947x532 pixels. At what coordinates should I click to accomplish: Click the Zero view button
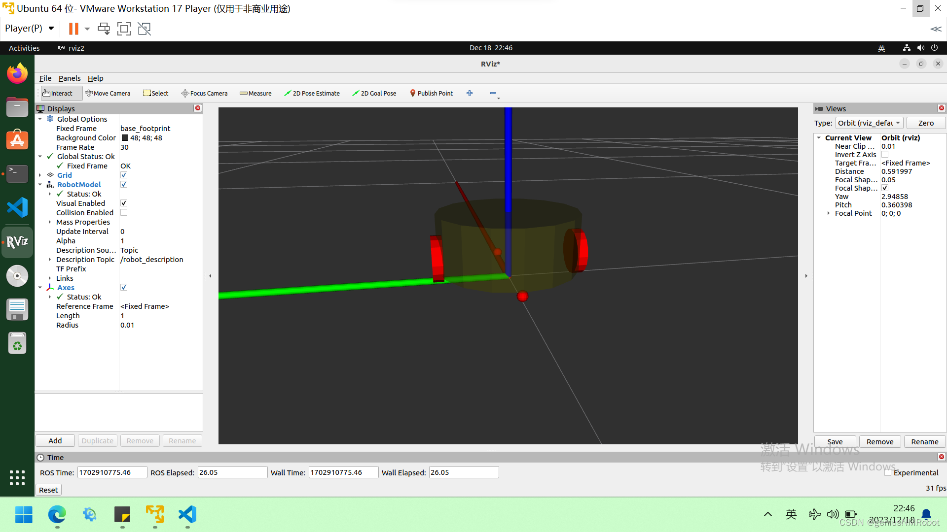click(x=925, y=123)
